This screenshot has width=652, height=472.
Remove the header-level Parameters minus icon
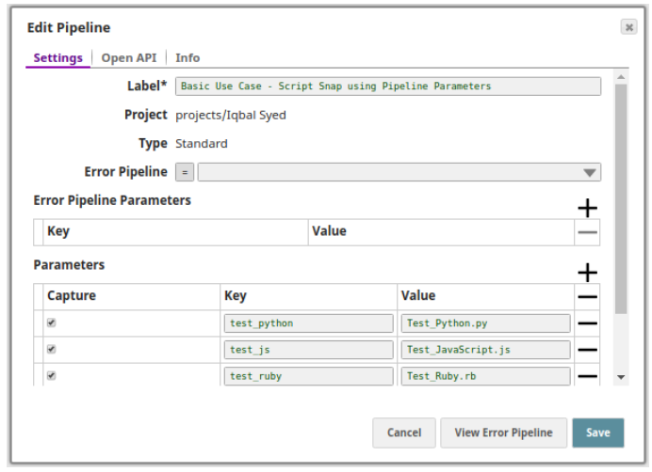587,297
